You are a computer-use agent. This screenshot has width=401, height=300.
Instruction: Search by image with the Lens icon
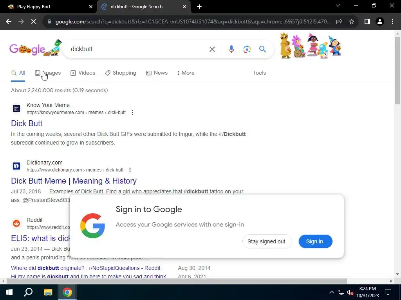tap(247, 49)
